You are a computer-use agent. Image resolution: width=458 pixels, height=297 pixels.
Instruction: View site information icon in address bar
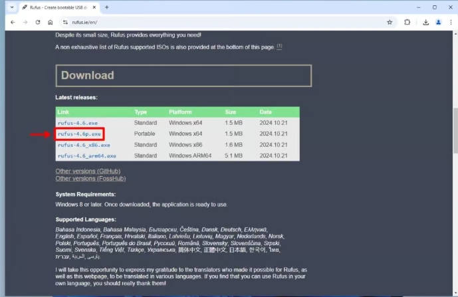click(65, 22)
